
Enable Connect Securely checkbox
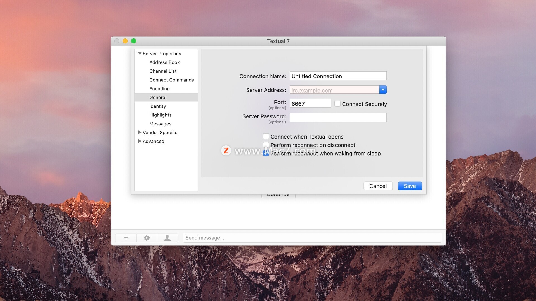(x=338, y=104)
